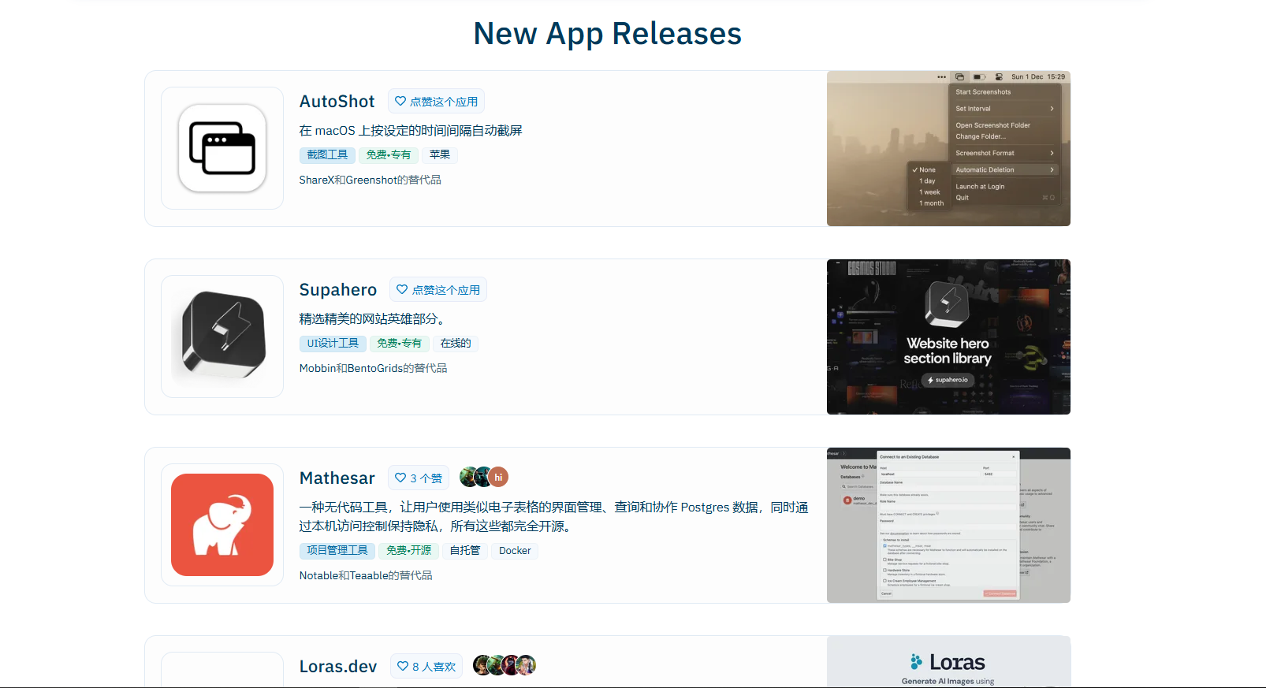Click ShareX和Greenshot的替代品 text

pyautogui.click(x=370, y=180)
